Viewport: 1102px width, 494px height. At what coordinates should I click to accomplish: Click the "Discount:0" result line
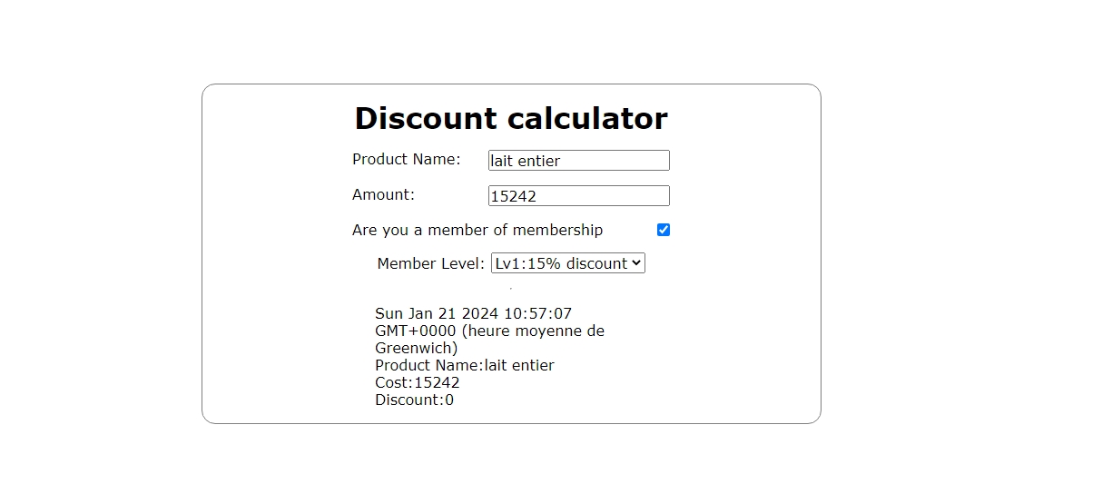coord(415,400)
